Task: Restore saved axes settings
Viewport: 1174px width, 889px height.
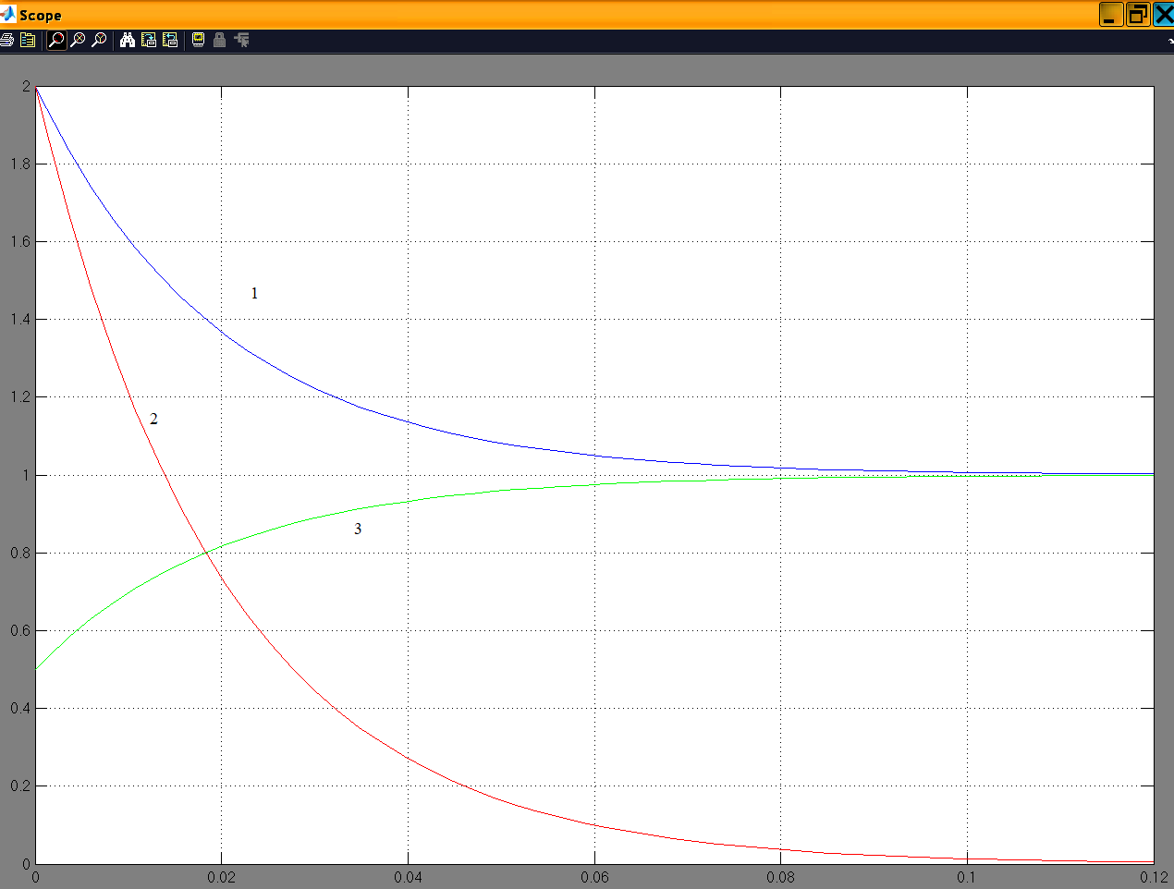Action: 170,40
